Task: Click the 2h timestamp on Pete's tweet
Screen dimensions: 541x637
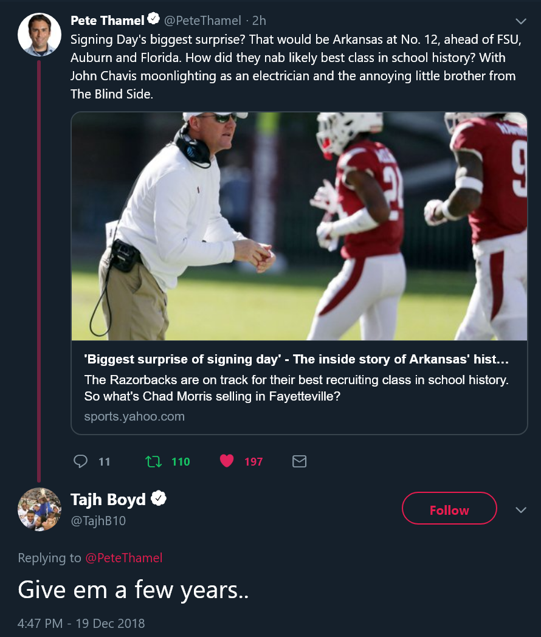Action: click(x=259, y=20)
